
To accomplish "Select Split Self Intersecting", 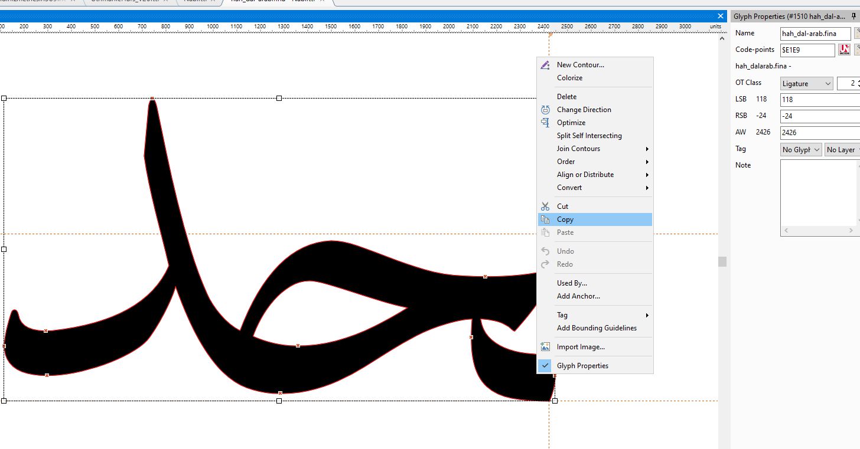I will click(595, 136).
